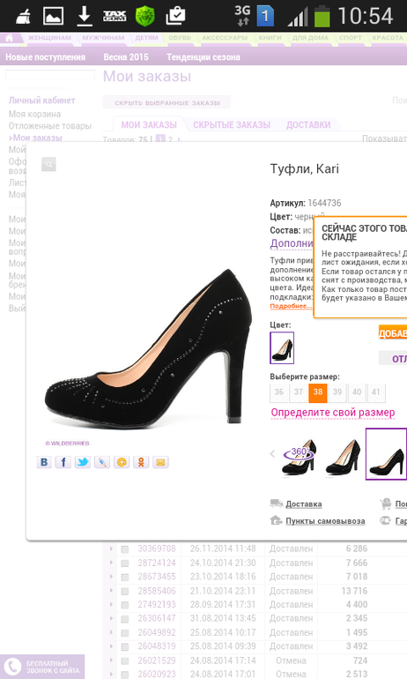407x679 pixels.
Task: Open Новые поступления menu item
Action: [46, 57]
